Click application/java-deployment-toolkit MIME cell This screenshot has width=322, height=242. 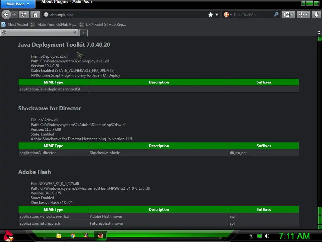53,89
